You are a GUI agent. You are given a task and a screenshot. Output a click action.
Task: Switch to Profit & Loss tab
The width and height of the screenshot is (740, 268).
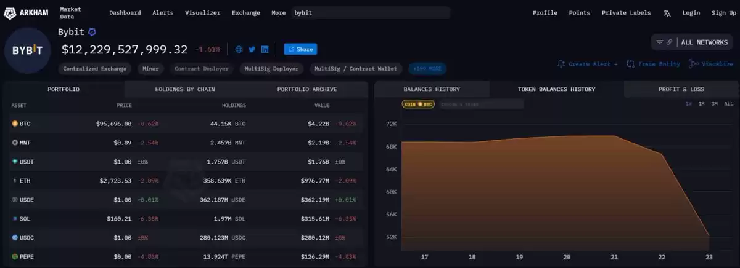[681, 89]
